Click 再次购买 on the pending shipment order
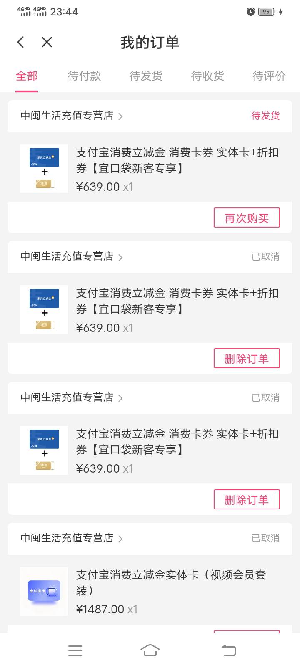Screen dimensions: 300x668 247,218
